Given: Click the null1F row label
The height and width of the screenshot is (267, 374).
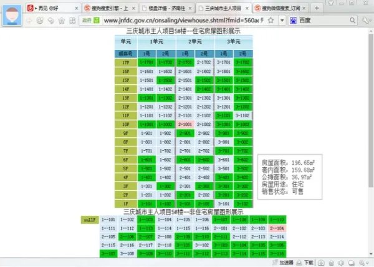Looking at the screenshot, I should pyautogui.click(x=90, y=220).
